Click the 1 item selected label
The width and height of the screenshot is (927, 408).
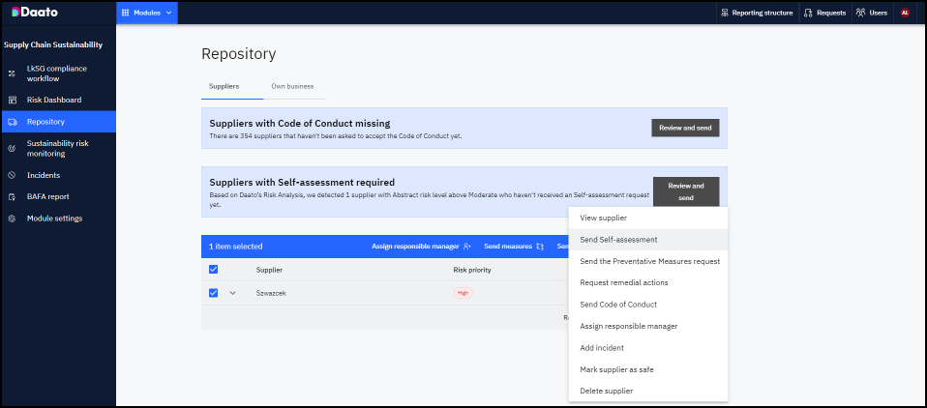pos(236,247)
